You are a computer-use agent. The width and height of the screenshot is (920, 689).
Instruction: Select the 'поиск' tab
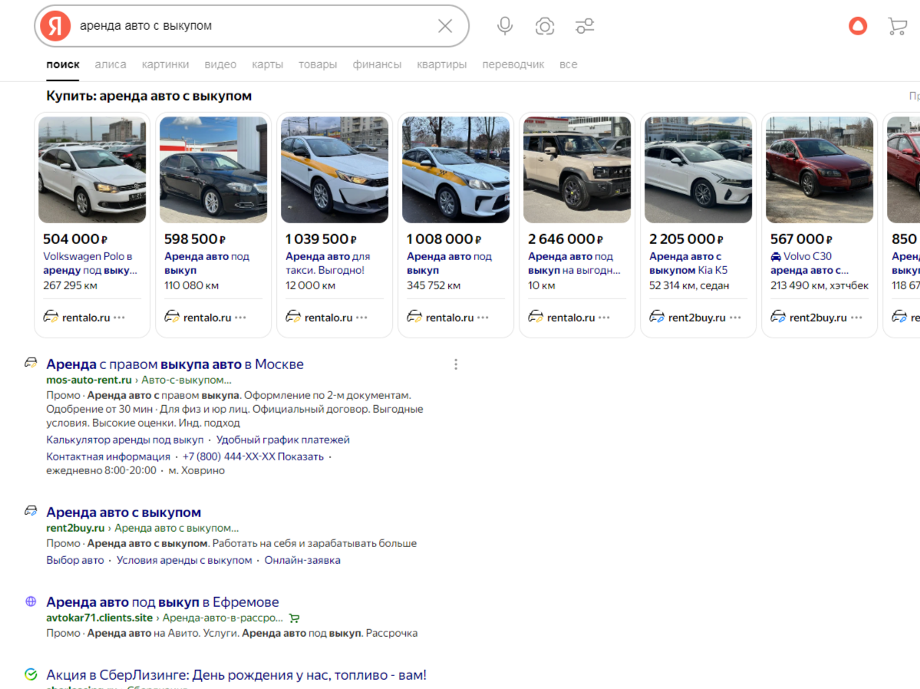click(63, 64)
